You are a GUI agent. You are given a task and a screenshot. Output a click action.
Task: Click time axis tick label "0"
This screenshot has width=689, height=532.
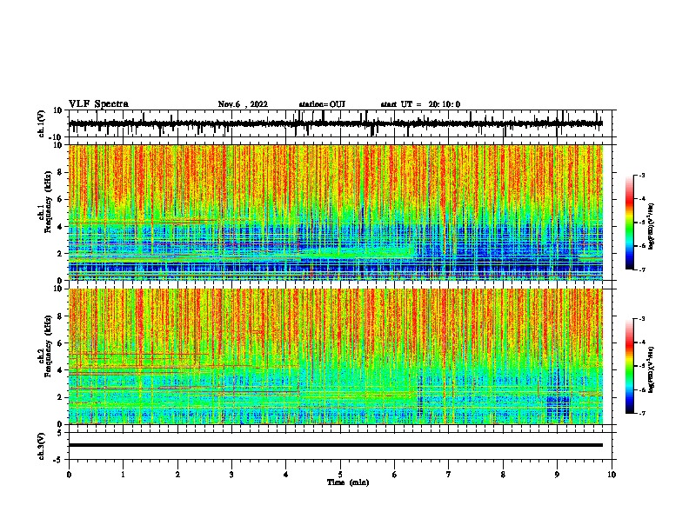point(69,475)
